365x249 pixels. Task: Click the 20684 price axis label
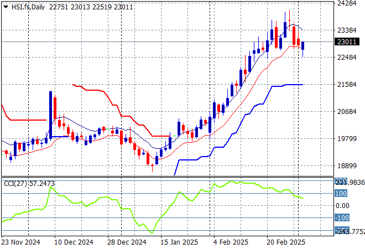coord(346,112)
